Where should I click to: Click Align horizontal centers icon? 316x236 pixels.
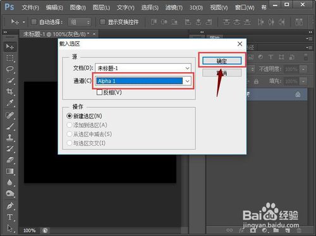click(198, 22)
